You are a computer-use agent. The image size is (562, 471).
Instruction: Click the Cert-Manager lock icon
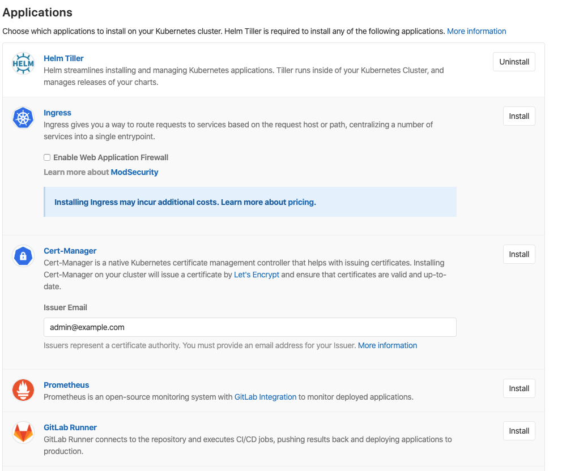point(23,256)
